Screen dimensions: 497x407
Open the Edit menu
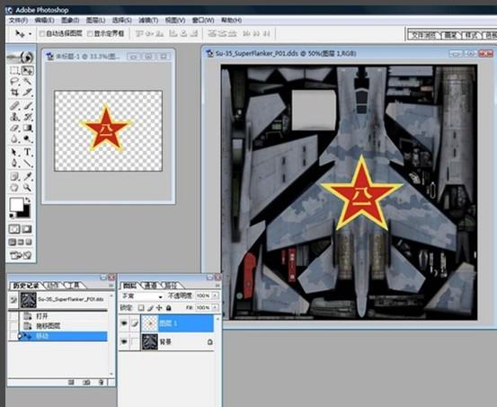(x=44, y=21)
